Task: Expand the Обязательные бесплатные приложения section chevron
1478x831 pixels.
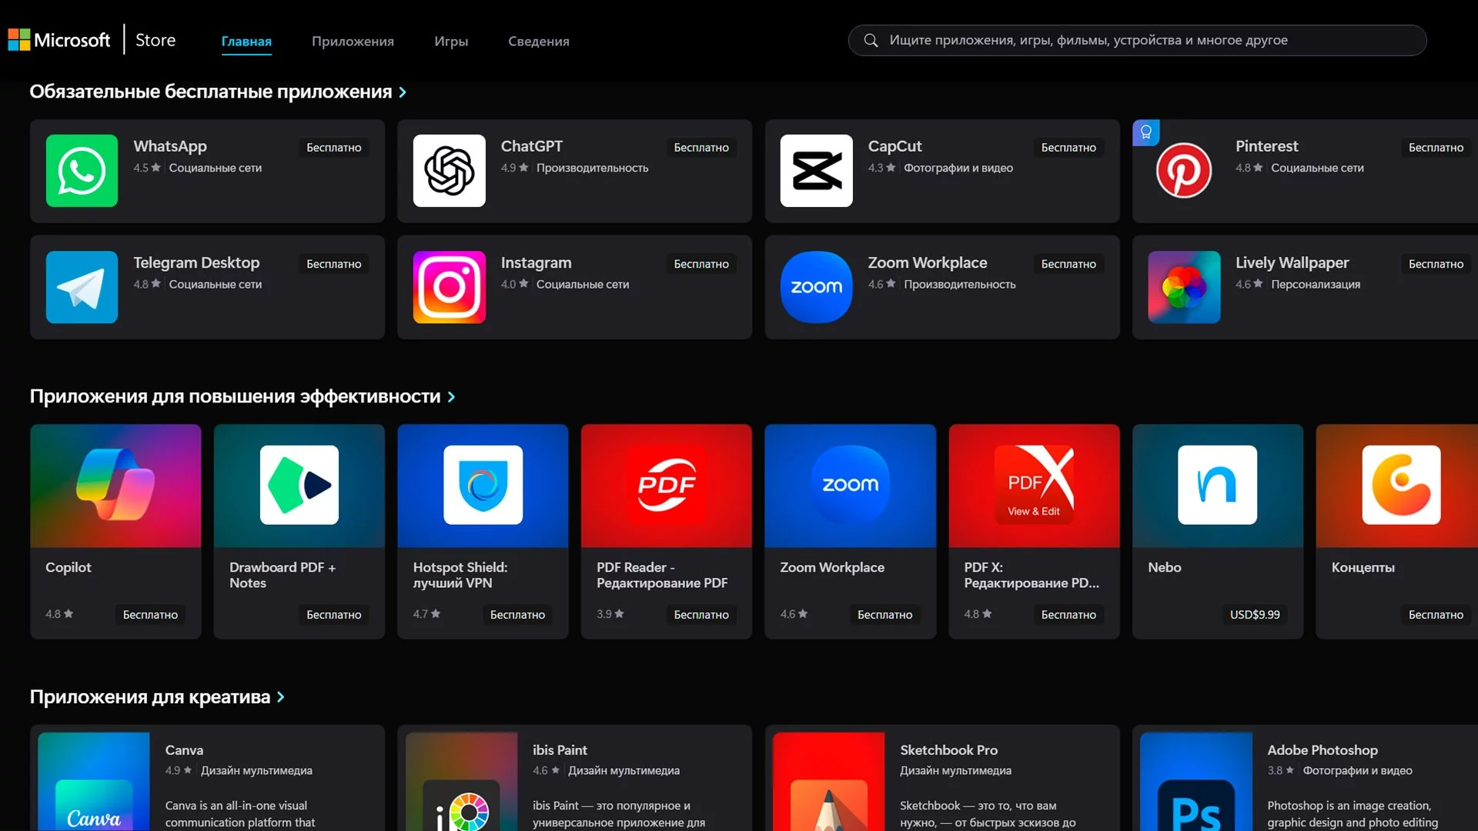Action: click(403, 92)
